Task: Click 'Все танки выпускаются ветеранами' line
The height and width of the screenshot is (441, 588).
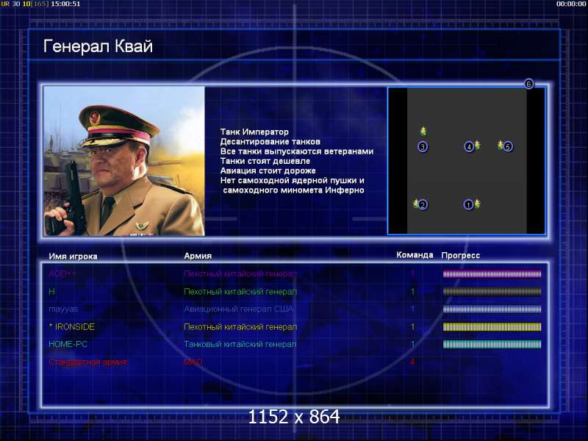Action: coord(297,151)
